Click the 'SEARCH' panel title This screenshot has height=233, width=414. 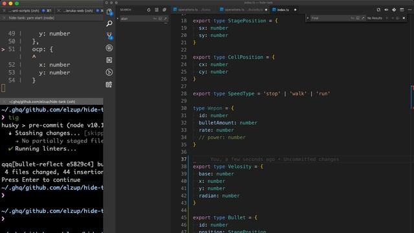coord(125,10)
